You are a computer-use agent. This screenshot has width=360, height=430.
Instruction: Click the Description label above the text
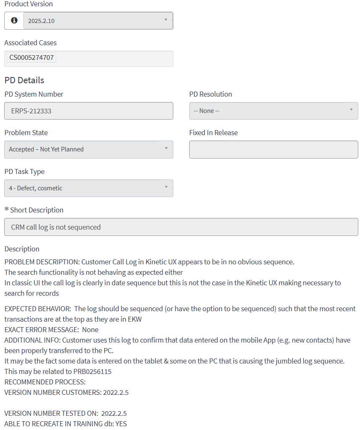[22, 249]
